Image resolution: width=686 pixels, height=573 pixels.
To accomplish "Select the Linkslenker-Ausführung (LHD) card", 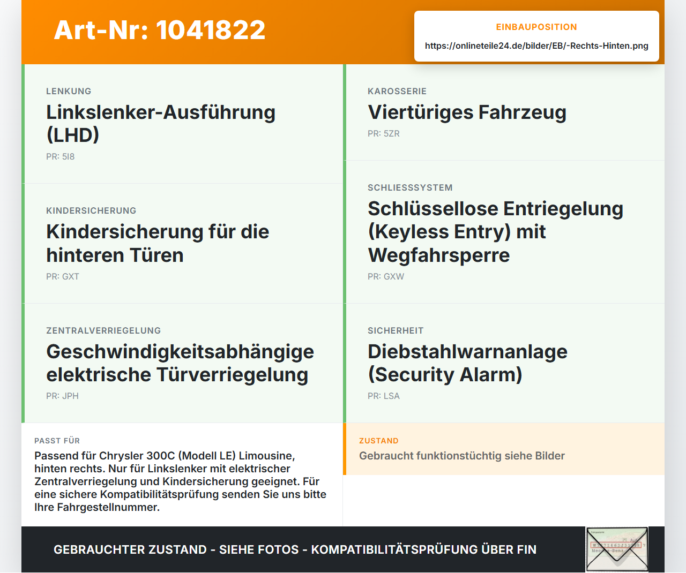I will [x=182, y=124].
